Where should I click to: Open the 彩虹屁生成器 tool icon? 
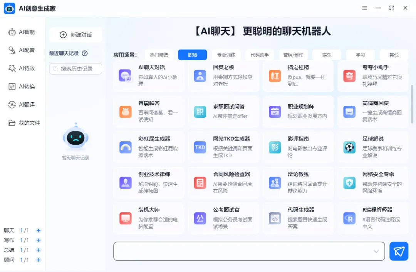click(125, 147)
